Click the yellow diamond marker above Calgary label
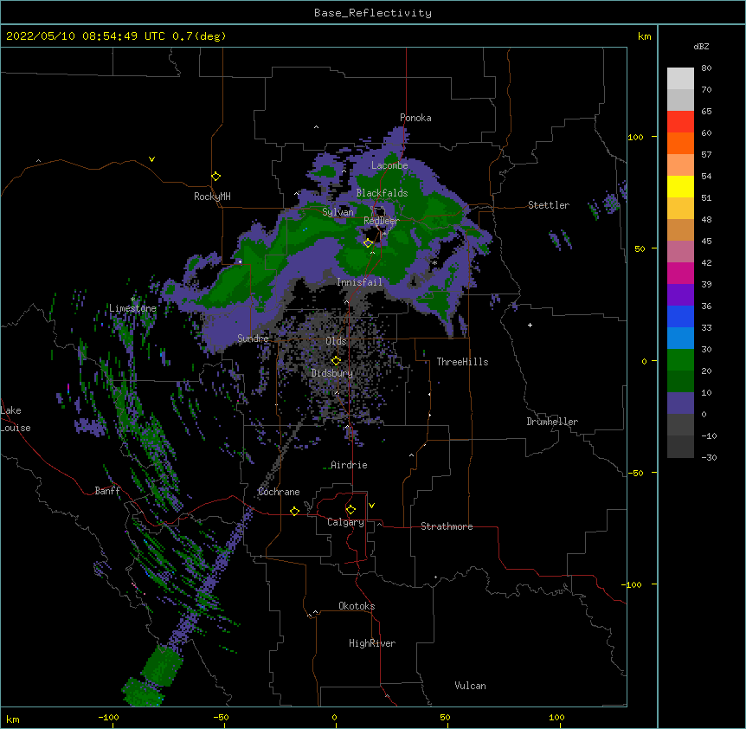This screenshot has height=729, width=746. pos(350,510)
